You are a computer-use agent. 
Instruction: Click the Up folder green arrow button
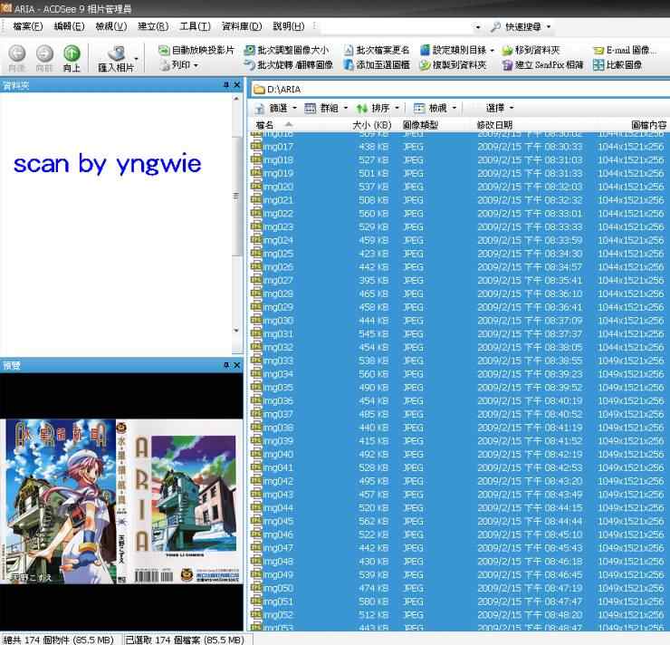coord(71,54)
